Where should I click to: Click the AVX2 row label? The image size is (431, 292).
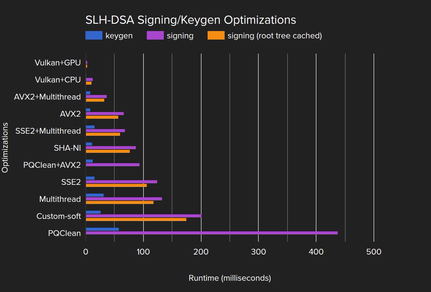tap(70, 114)
